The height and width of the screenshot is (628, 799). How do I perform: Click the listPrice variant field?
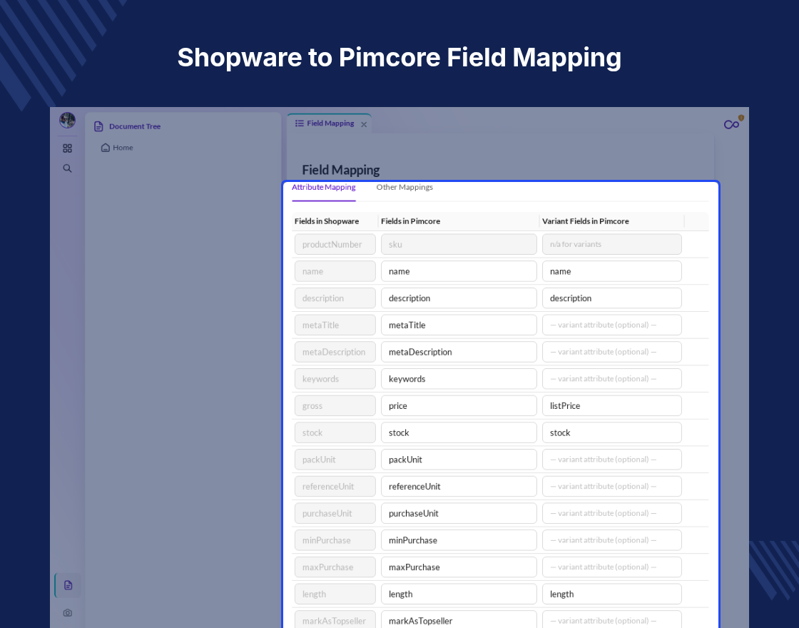611,406
